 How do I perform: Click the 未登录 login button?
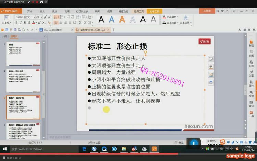coord(207,11)
